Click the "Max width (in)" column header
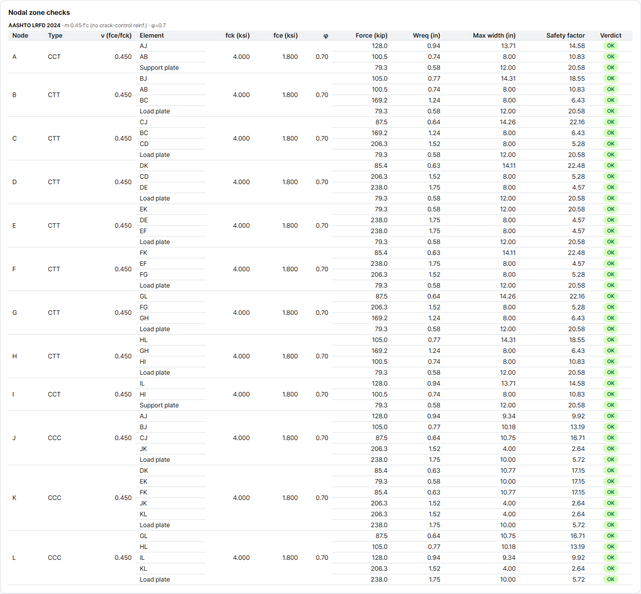Viewport: 641px width, 594px height. click(494, 36)
